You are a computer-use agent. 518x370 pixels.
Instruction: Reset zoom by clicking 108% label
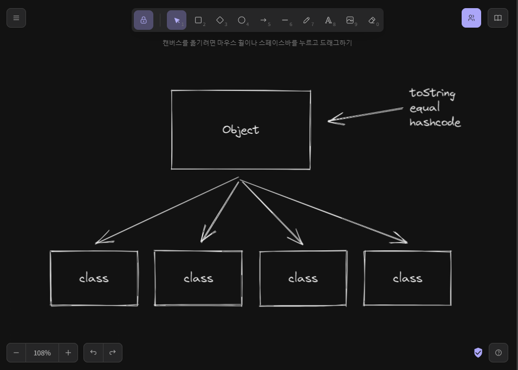click(42, 353)
